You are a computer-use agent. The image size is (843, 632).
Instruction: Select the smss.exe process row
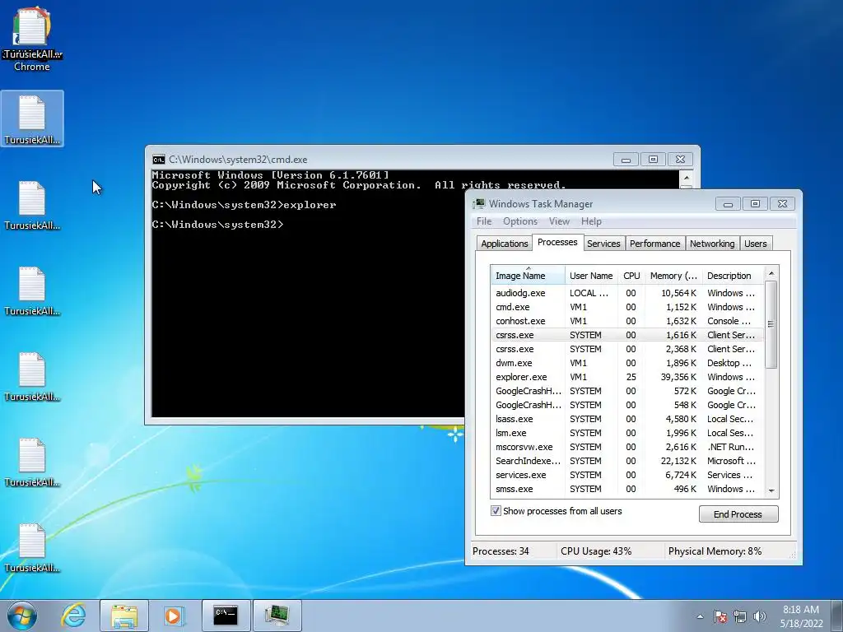(626, 489)
